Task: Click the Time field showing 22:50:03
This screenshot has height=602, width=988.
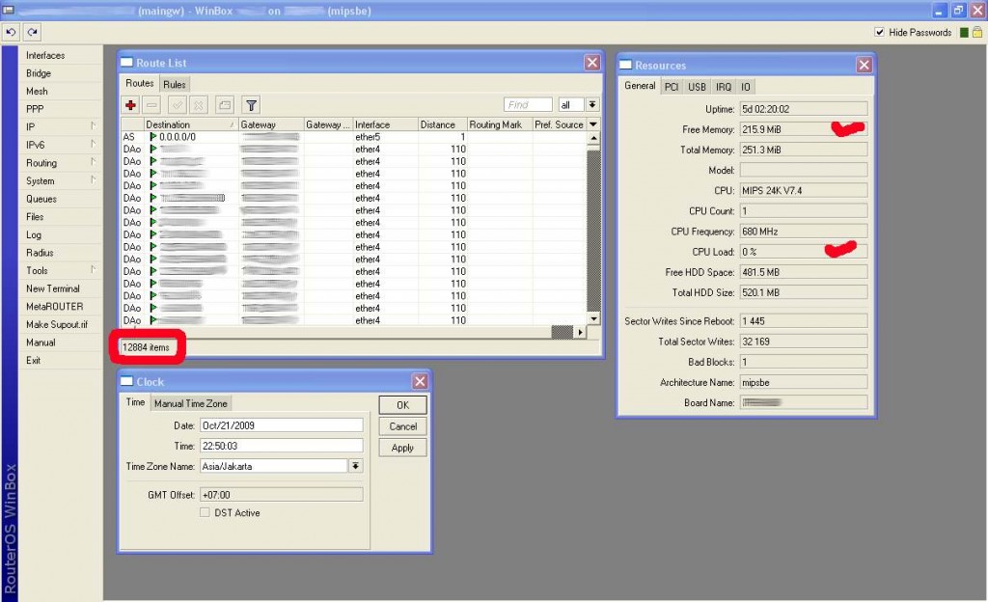Action: 281,446
